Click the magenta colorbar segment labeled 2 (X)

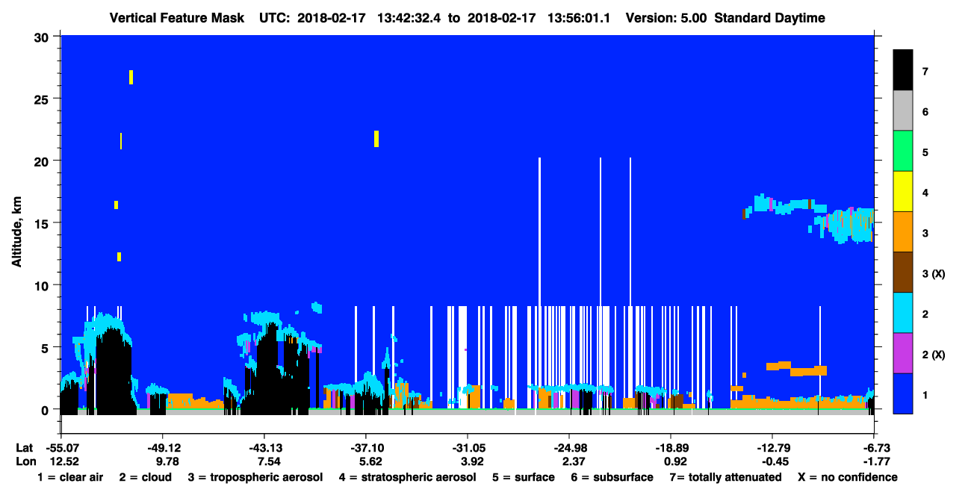903,353
